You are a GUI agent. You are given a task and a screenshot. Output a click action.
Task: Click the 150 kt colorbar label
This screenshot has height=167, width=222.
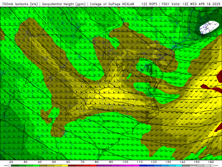[x=196, y=162]
